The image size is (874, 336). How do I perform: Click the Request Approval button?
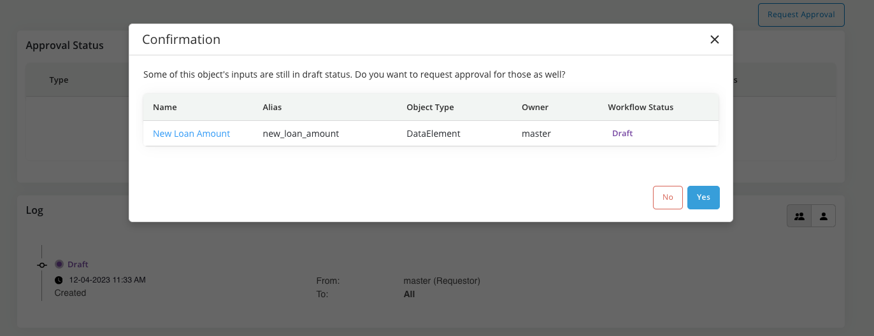801,15
